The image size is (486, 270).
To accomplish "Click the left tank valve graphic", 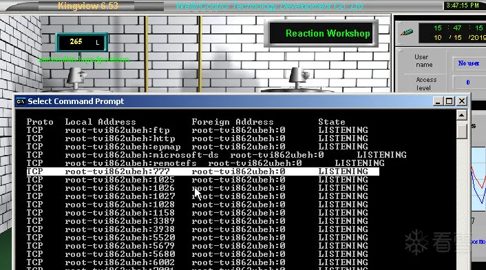I will (76, 78).
